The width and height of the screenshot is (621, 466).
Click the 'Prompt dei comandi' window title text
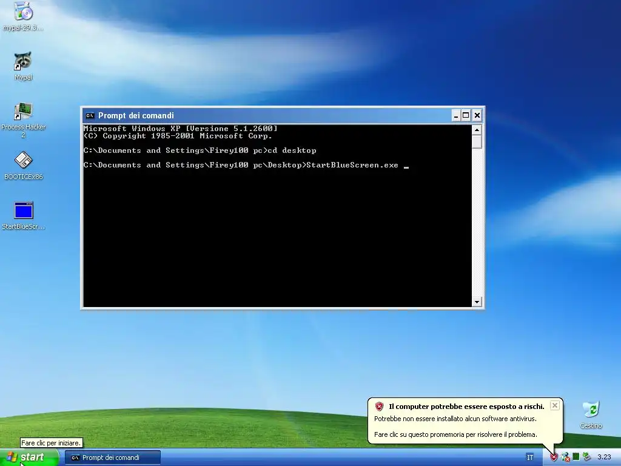[136, 116]
